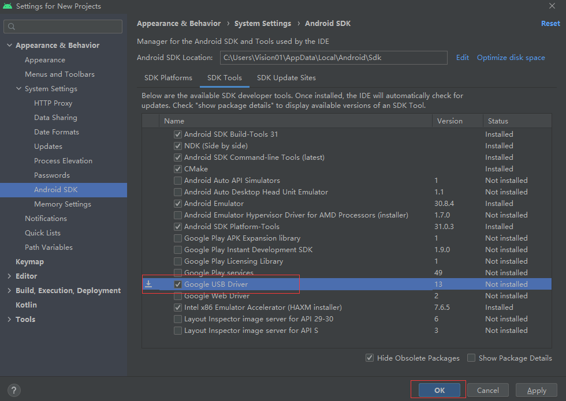Screen dimensions: 566x401
Task: Check Google Play APK Expansion library
Action: [x=178, y=238]
